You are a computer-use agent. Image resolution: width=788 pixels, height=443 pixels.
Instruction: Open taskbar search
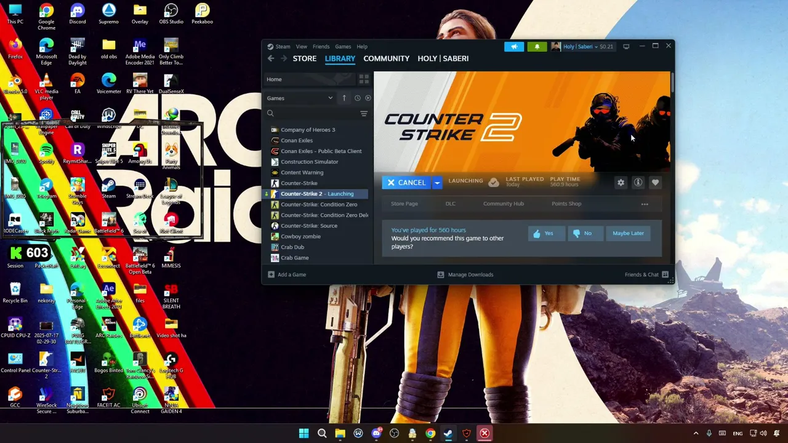pos(322,433)
